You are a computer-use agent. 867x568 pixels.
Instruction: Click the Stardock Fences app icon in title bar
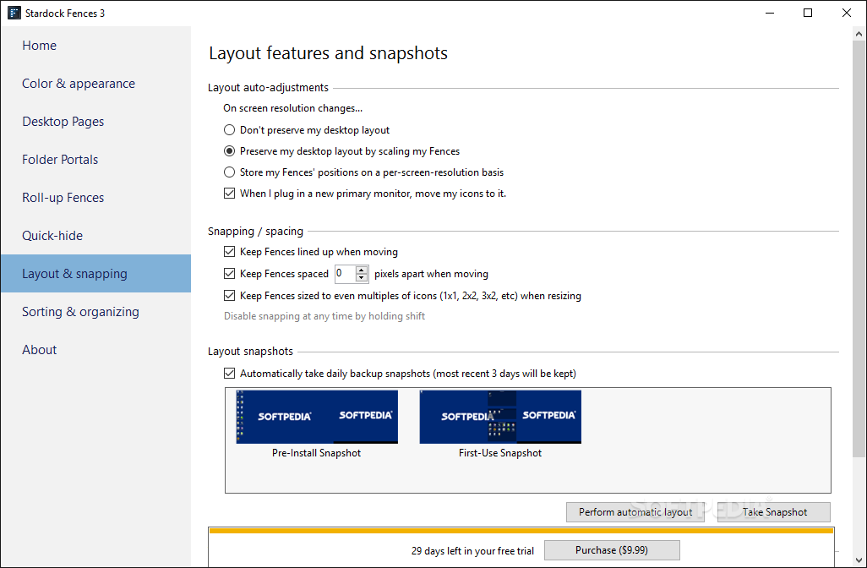[x=14, y=13]
